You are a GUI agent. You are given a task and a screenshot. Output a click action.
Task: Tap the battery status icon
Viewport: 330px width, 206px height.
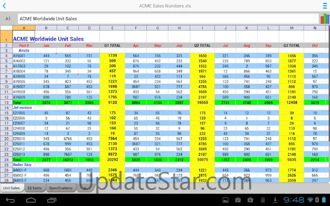click(x=324, y=200)
